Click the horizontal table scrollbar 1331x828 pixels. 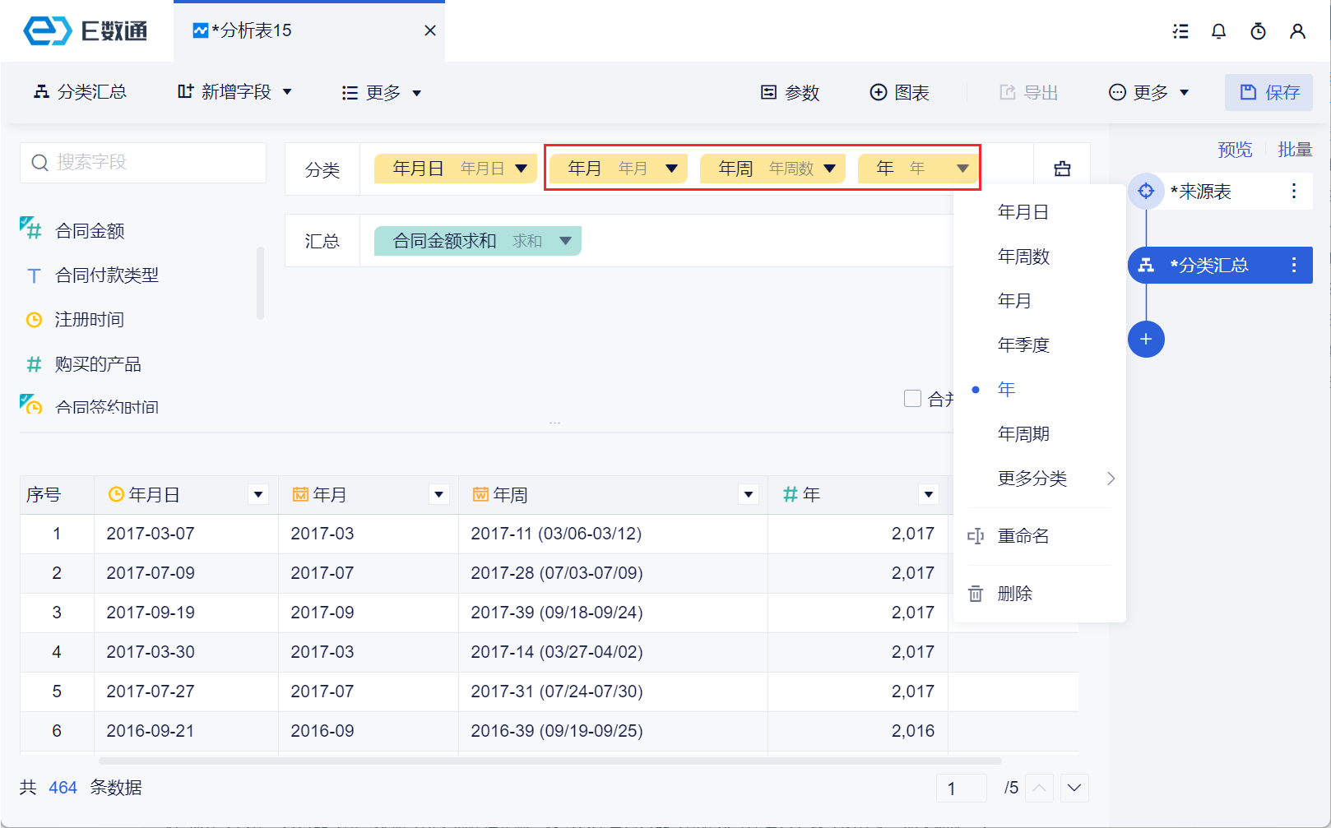tap(550, 761)
